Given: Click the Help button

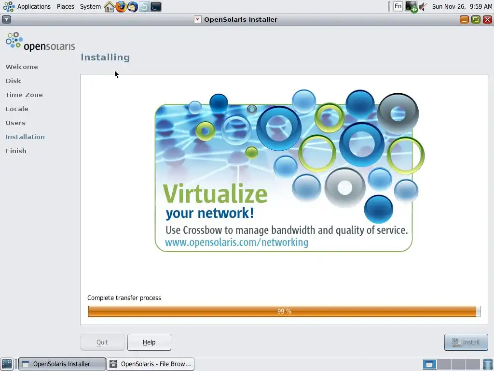Looking at the screenshot, I should (150, 342).
